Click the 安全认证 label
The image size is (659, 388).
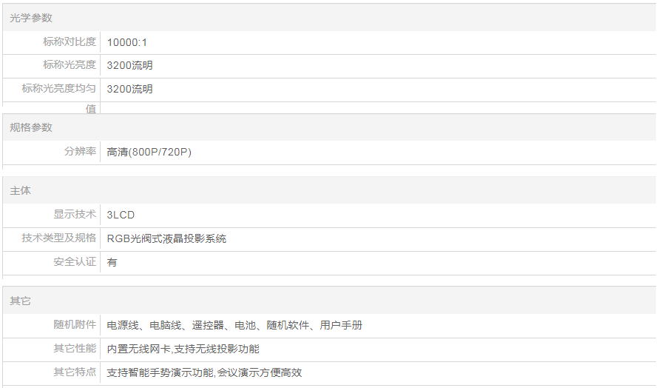click(x=75, y=262)
